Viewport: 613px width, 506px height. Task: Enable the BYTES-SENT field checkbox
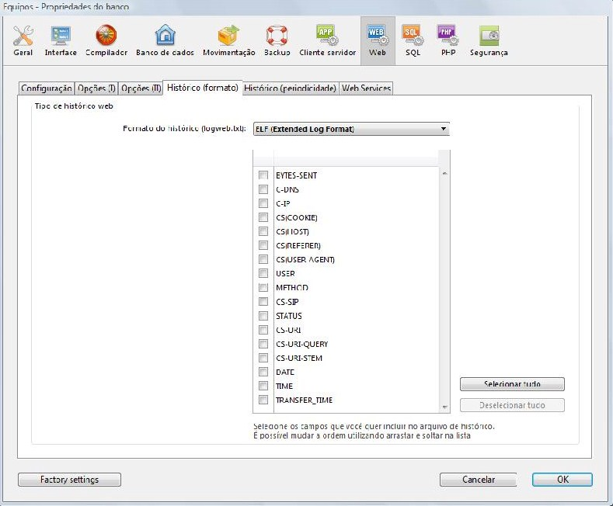[263, 175]
